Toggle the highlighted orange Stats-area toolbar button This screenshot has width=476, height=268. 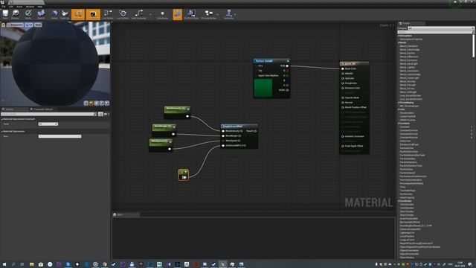[178, 14]
